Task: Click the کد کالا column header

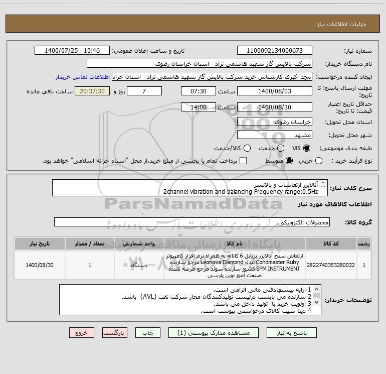Action: (x=331, y=243)
